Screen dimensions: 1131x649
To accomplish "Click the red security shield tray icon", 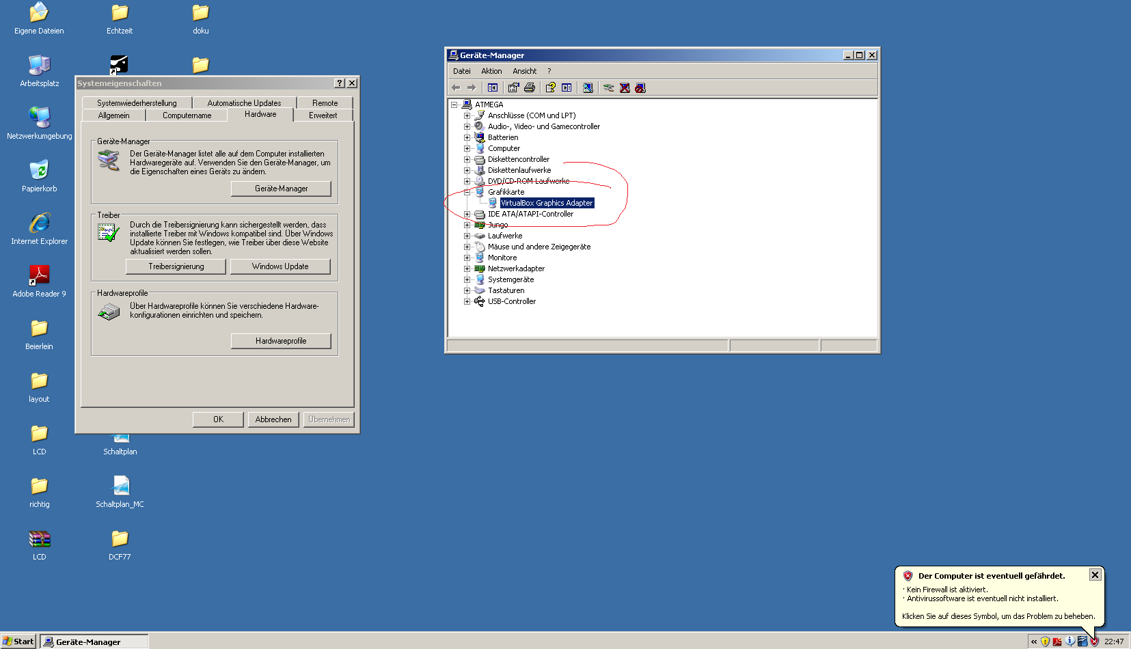I will [x=1094, y=641].
